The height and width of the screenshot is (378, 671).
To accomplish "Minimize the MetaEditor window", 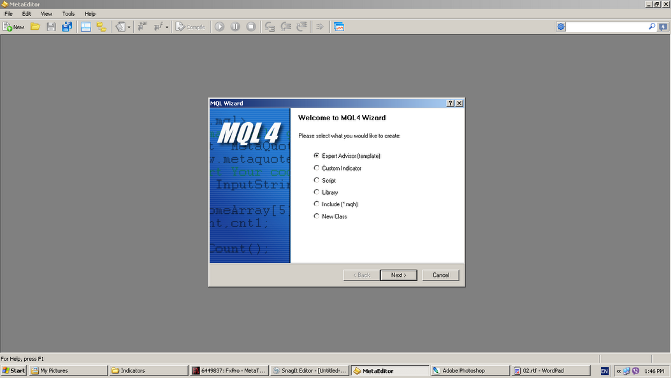I will click(649, 4).
